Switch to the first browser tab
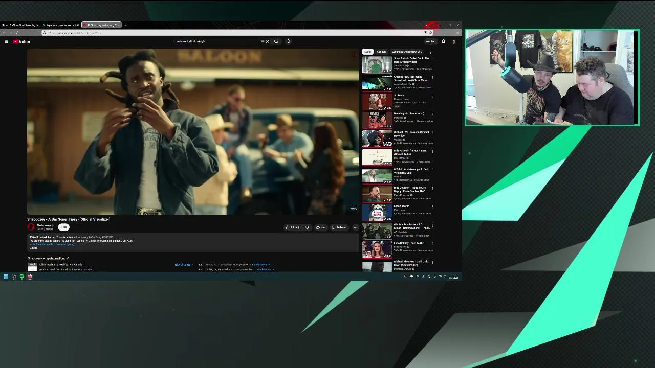 (20, 25)
